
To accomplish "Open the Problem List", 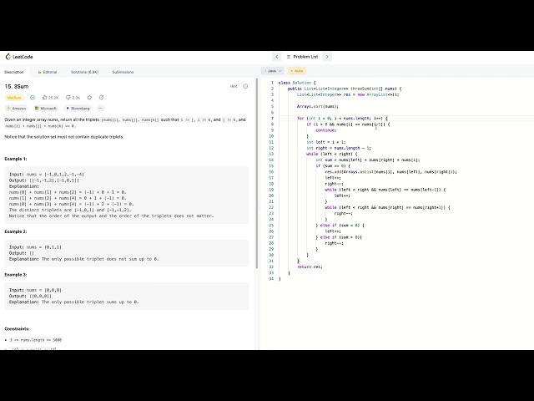I will click(x=302, y=57).
